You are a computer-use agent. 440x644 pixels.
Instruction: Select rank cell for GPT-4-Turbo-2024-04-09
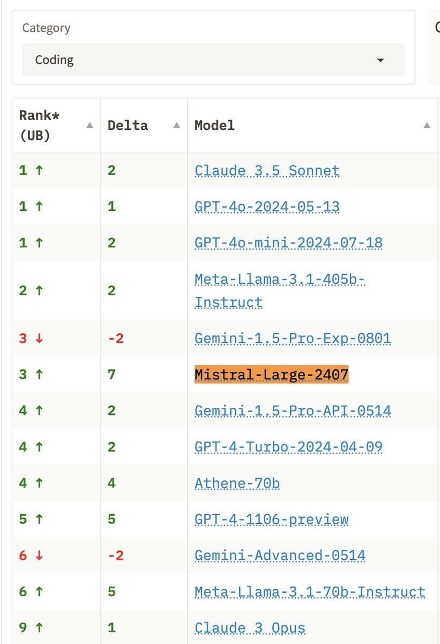(56, 447)
